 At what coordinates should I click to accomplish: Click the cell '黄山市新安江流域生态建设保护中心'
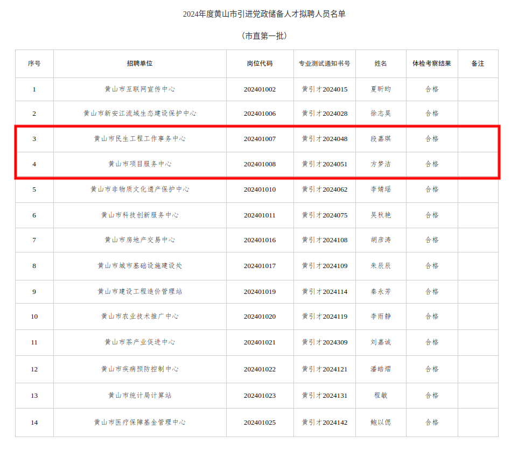[140, 114]
